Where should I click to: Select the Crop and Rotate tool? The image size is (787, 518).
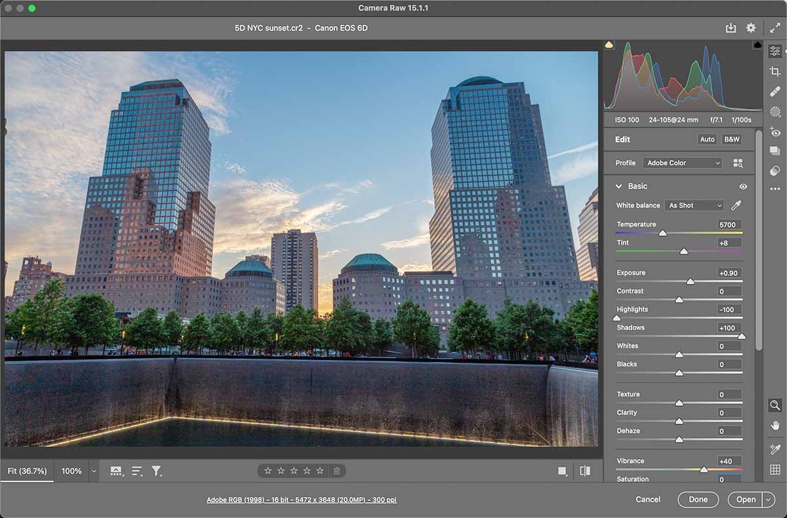(775, 72)
